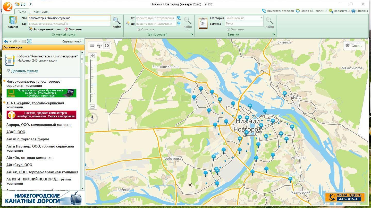This screenshot has height=208, width=371.
Task: Click the compass control on map
Action: tap(92, 118)
